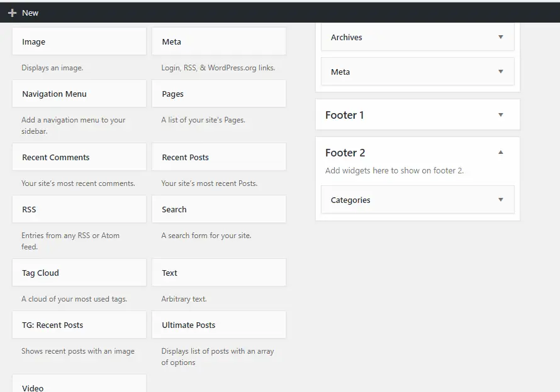This screenshot has height=392, width=560.
Task: Select the Meta available widget
Action: [x=219, y=41]
